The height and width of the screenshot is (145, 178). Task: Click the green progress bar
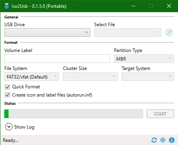74,114
